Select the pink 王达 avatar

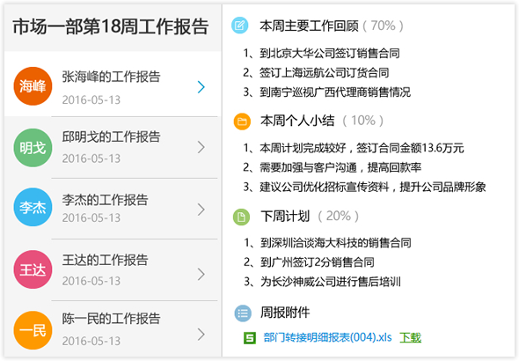tap(33, 269)
